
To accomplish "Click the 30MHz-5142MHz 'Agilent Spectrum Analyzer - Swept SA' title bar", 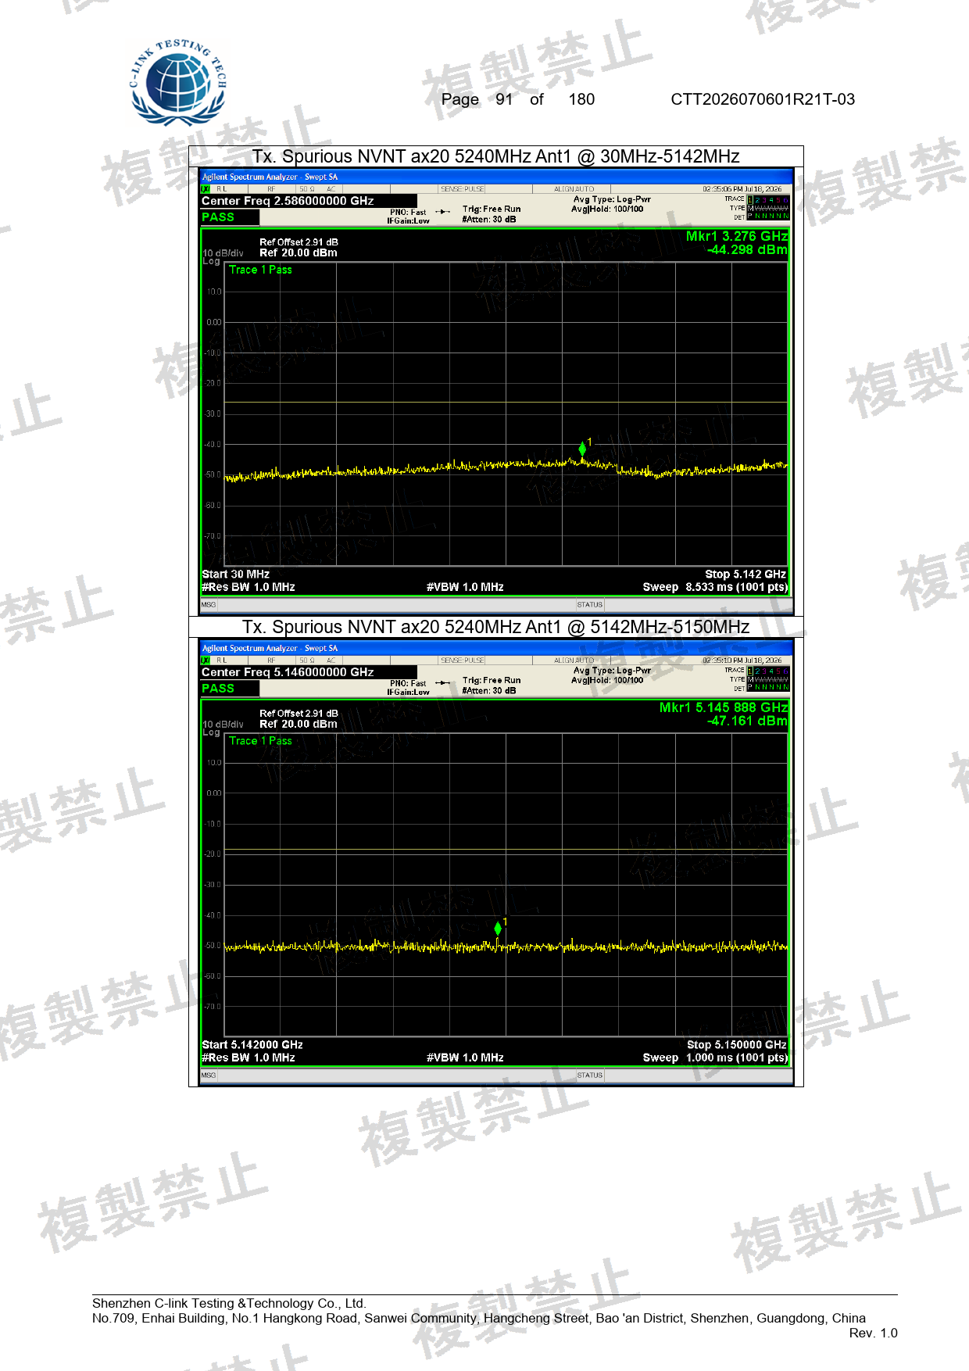I will (x=496, y=177).
